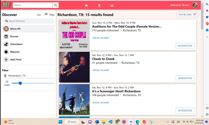Open Microsoft Word from taskbar
Image resolution: width=209 pixels, height=125 pixels.
97,122
